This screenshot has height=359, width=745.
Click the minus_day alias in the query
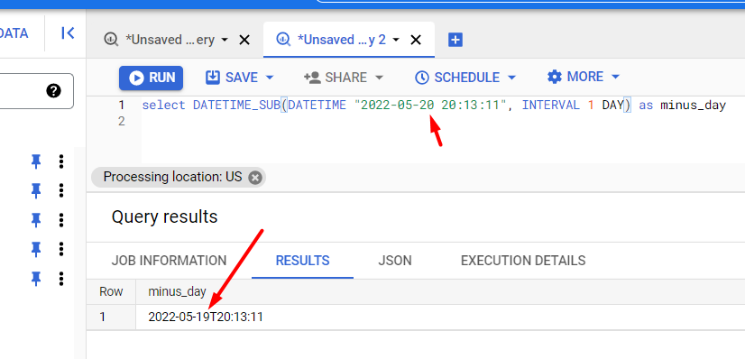click(694, 106)
